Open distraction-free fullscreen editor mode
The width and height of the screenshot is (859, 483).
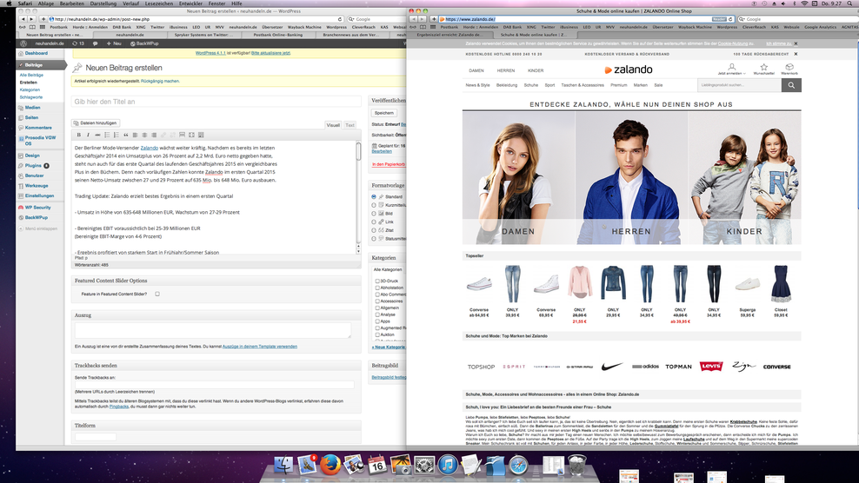click(x=191, y=135)
